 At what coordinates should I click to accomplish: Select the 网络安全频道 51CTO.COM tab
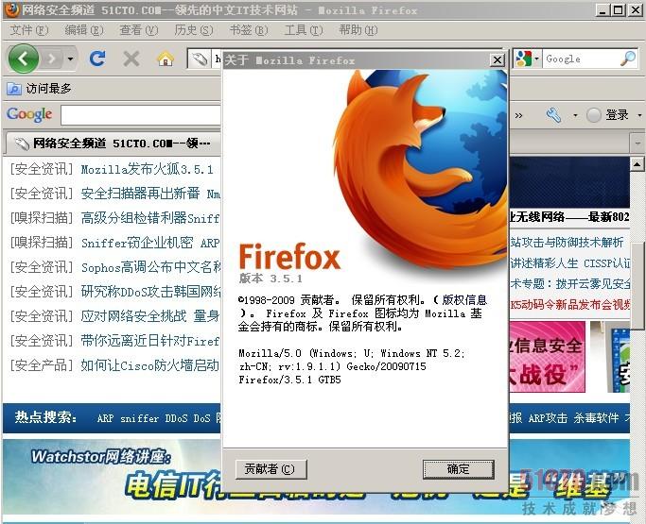112,144
